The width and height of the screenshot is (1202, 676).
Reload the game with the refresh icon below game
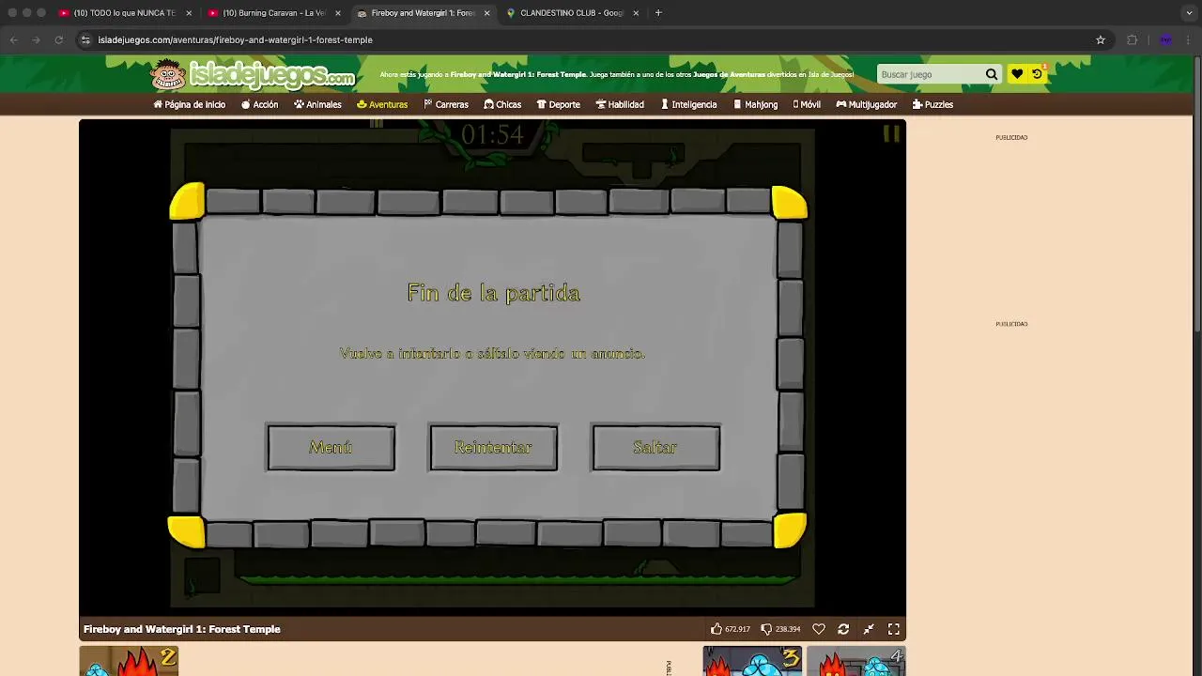coord(843,629)
